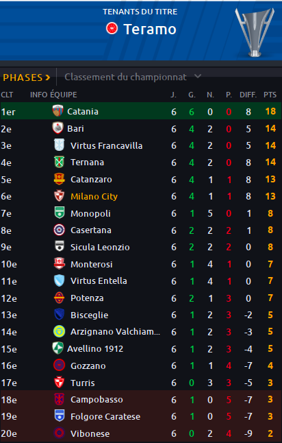The image size is (282, 443).
Task: Open the Campobasso team name link
Action: (97, 400)
